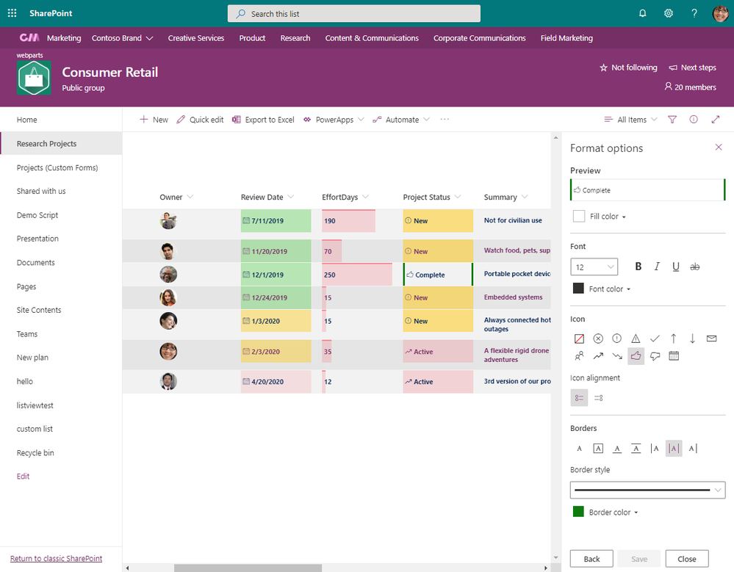Choose the down arrow icon
This screenshot has width=734, height=572.
coord(692,339)
